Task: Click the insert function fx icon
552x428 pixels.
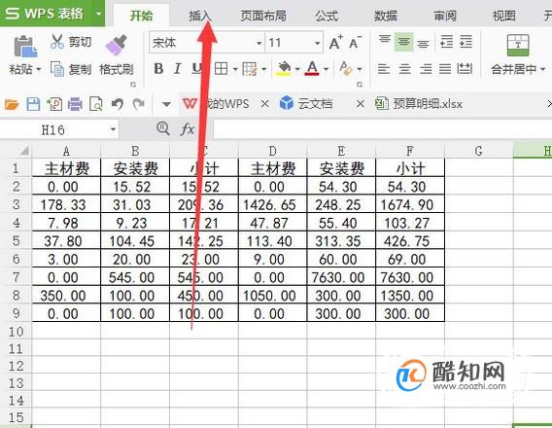Action: click(187, 129)
